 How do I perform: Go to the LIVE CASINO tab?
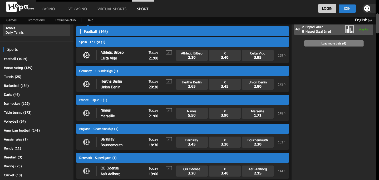click(x=76, y=9)
